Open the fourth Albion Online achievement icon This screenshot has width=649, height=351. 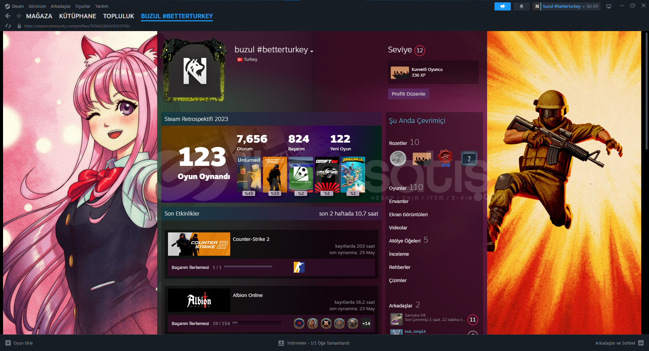(x=339, y=323)
